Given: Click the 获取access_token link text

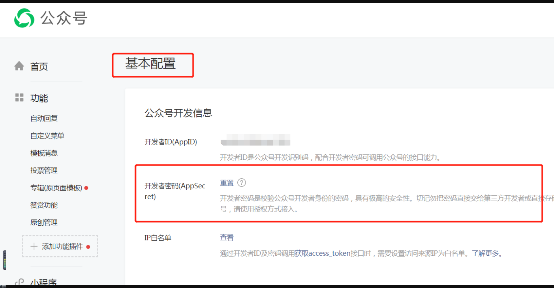Looking at the screenshot, I should pos(323,253).
